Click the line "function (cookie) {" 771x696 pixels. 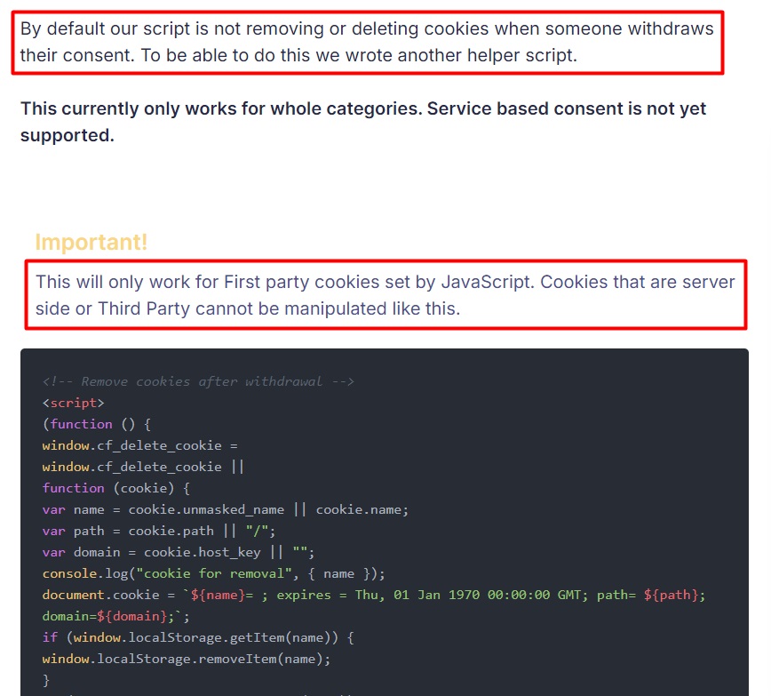click(116, 488)
